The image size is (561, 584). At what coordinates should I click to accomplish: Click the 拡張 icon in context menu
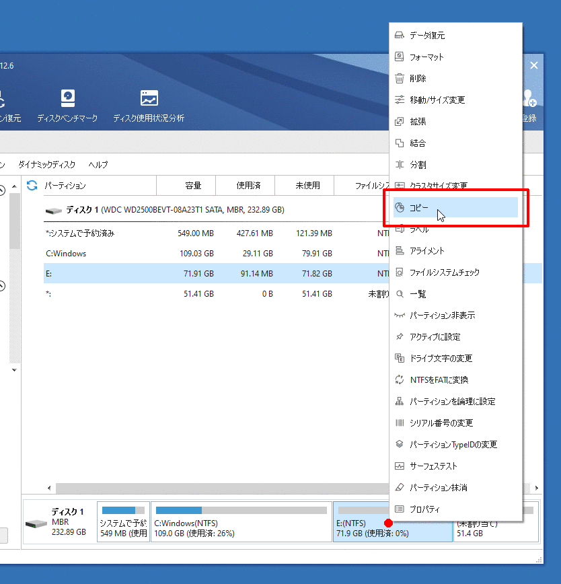[400, 122]
